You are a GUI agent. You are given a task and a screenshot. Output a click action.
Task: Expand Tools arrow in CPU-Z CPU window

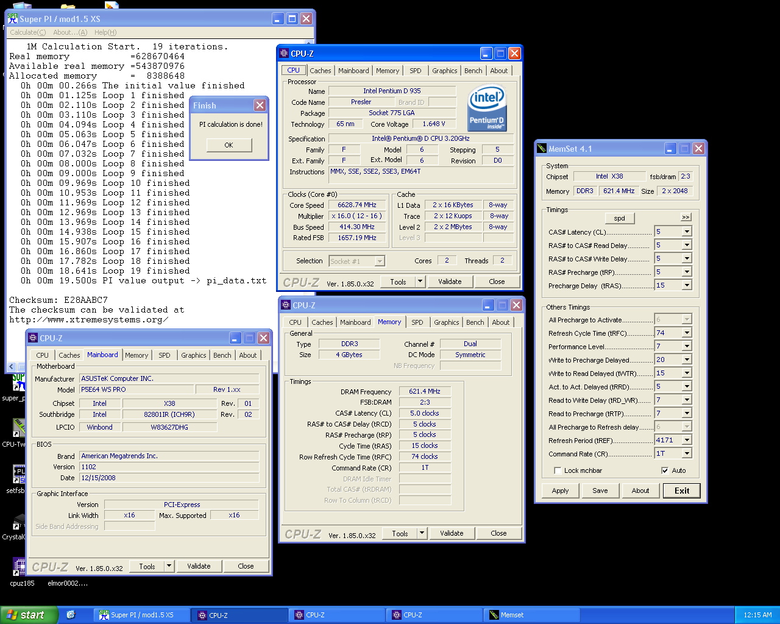[420, 282]
